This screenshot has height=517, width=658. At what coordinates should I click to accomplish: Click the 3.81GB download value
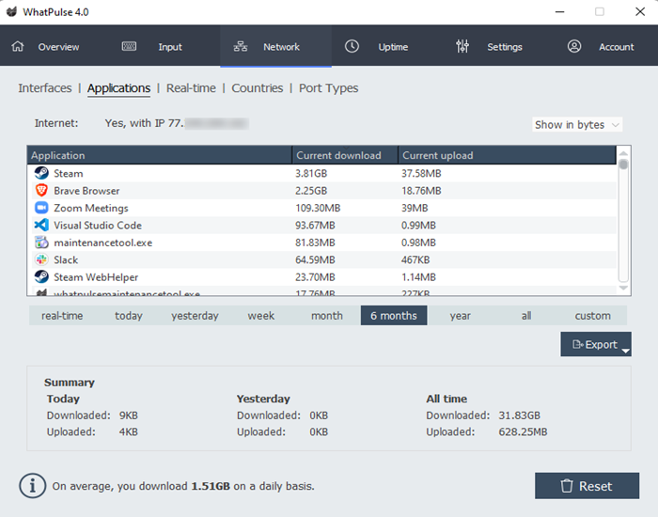click(311, 173)
